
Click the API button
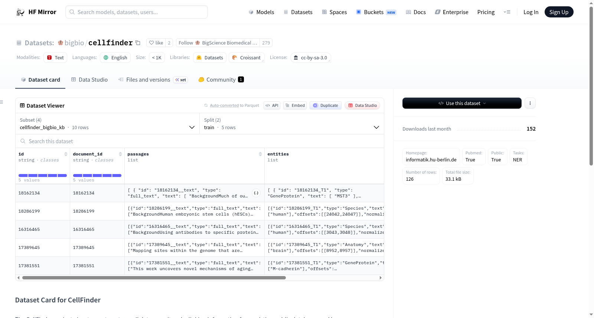pos(272,105)
